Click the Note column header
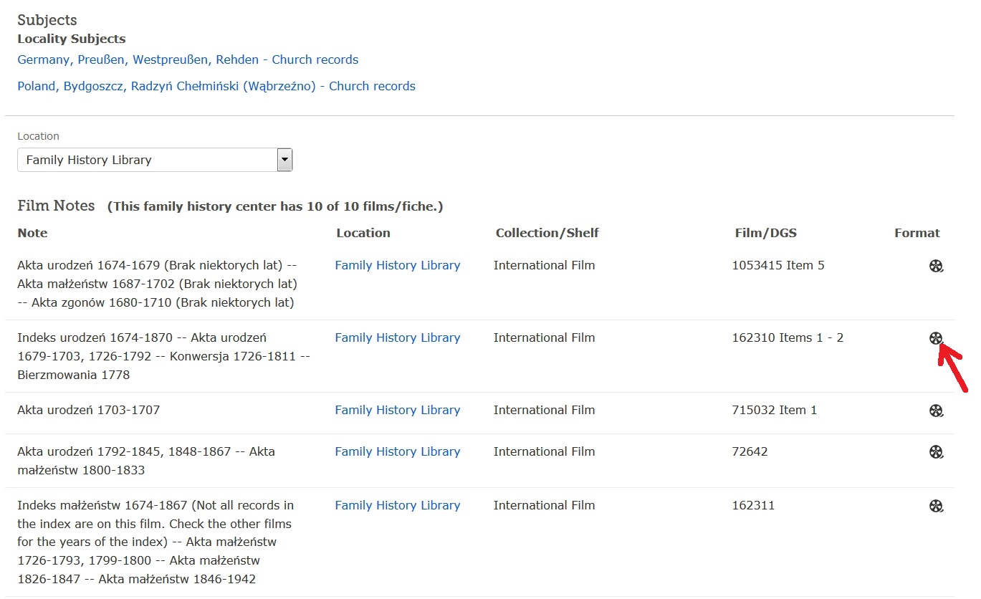 32,233
